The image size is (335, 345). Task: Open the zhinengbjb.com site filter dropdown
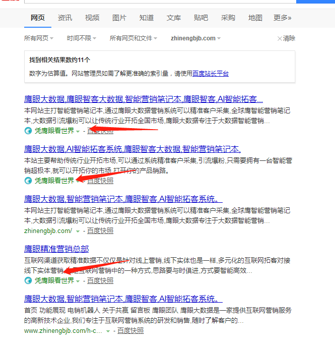(195, 38)
